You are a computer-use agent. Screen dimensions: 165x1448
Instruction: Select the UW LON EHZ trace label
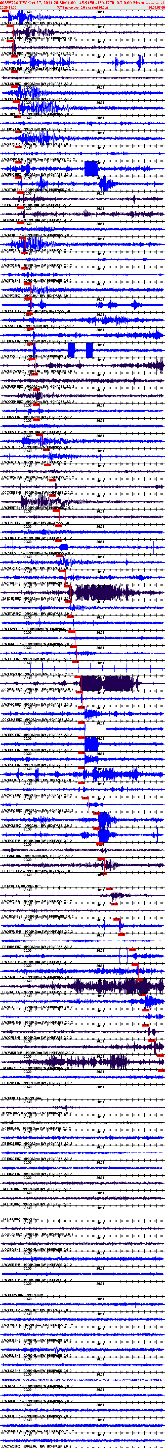pos(37,84)
